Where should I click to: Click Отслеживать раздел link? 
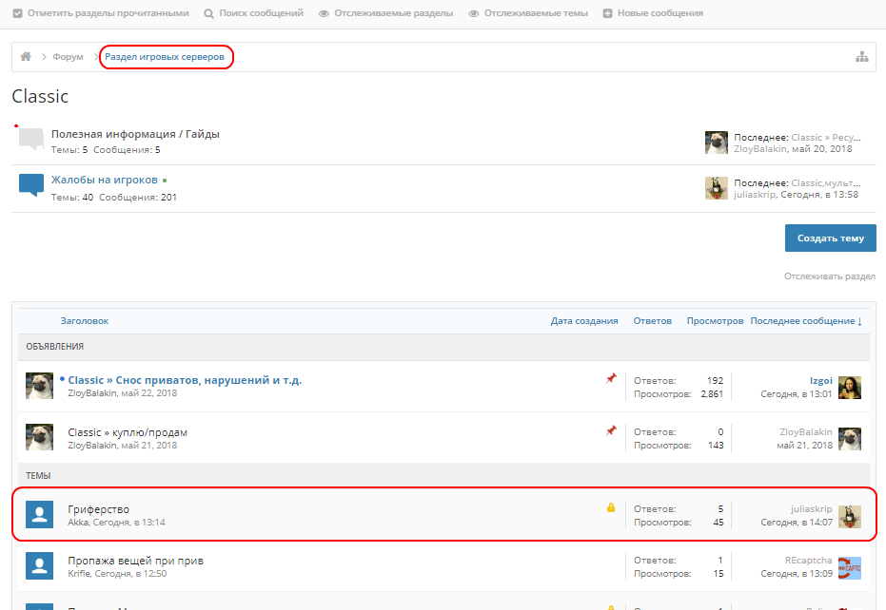830,276
